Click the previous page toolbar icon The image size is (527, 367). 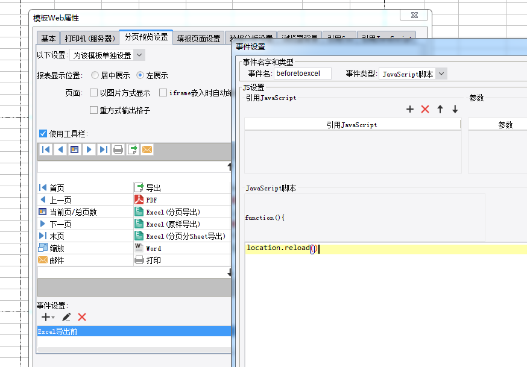[60, 149]
